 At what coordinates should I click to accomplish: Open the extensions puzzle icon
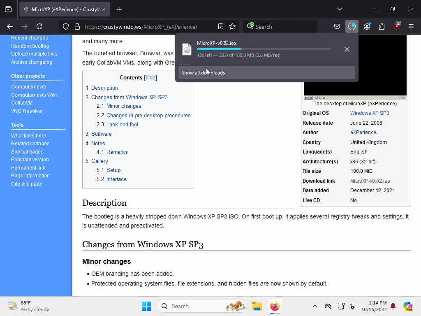coord(382,26)
